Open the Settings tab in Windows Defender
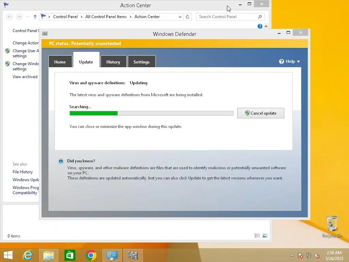Image resolution: width=349 pixels, height=262 pixels. pyautogui.click(x=141, y=62)
